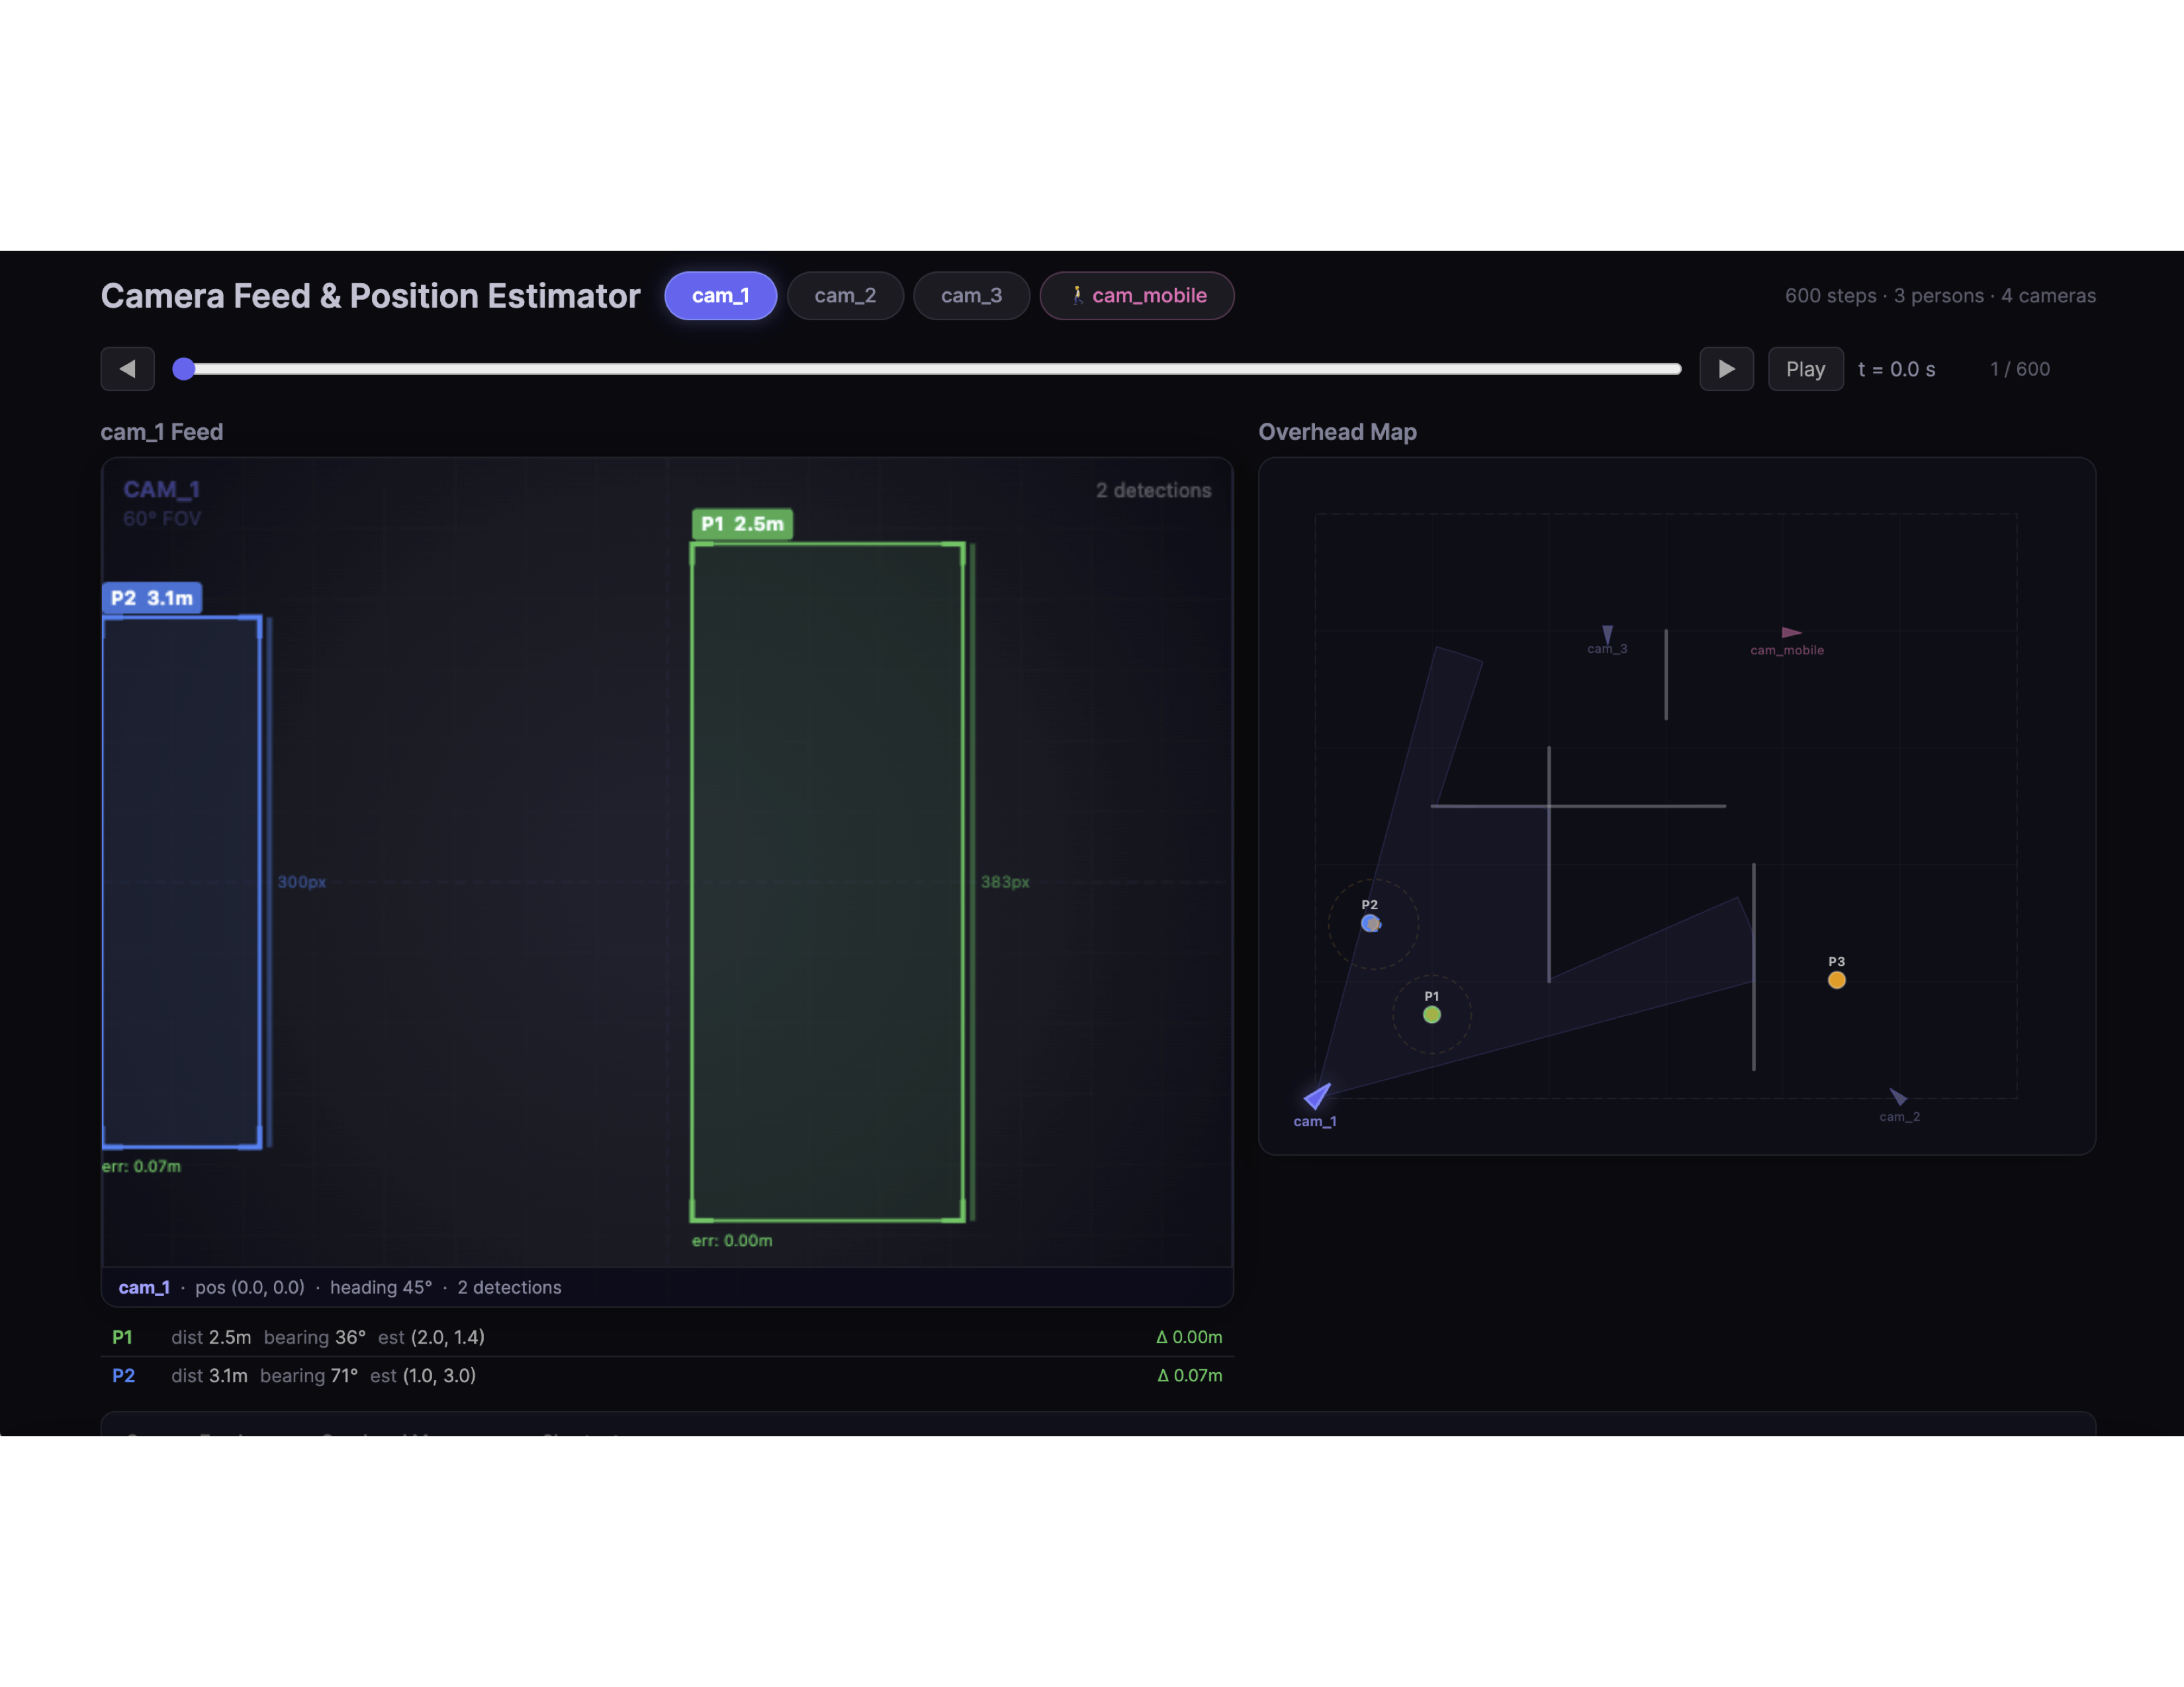Select the blue P2 dot on map
This screenshot has width=2184, height=1687.
point(1370,924)
